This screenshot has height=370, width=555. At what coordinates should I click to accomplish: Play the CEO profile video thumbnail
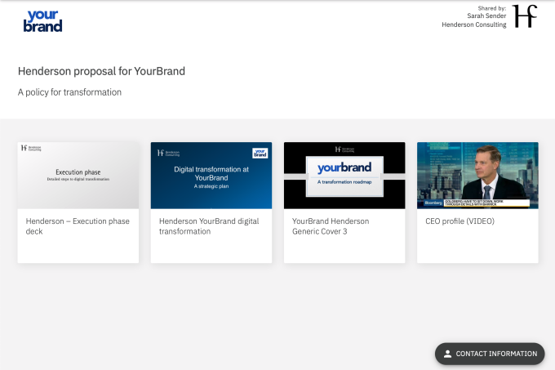[477, 176]
